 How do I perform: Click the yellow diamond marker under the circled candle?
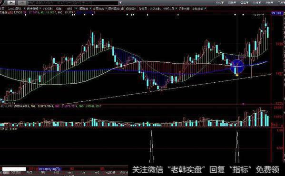point(237,75)
